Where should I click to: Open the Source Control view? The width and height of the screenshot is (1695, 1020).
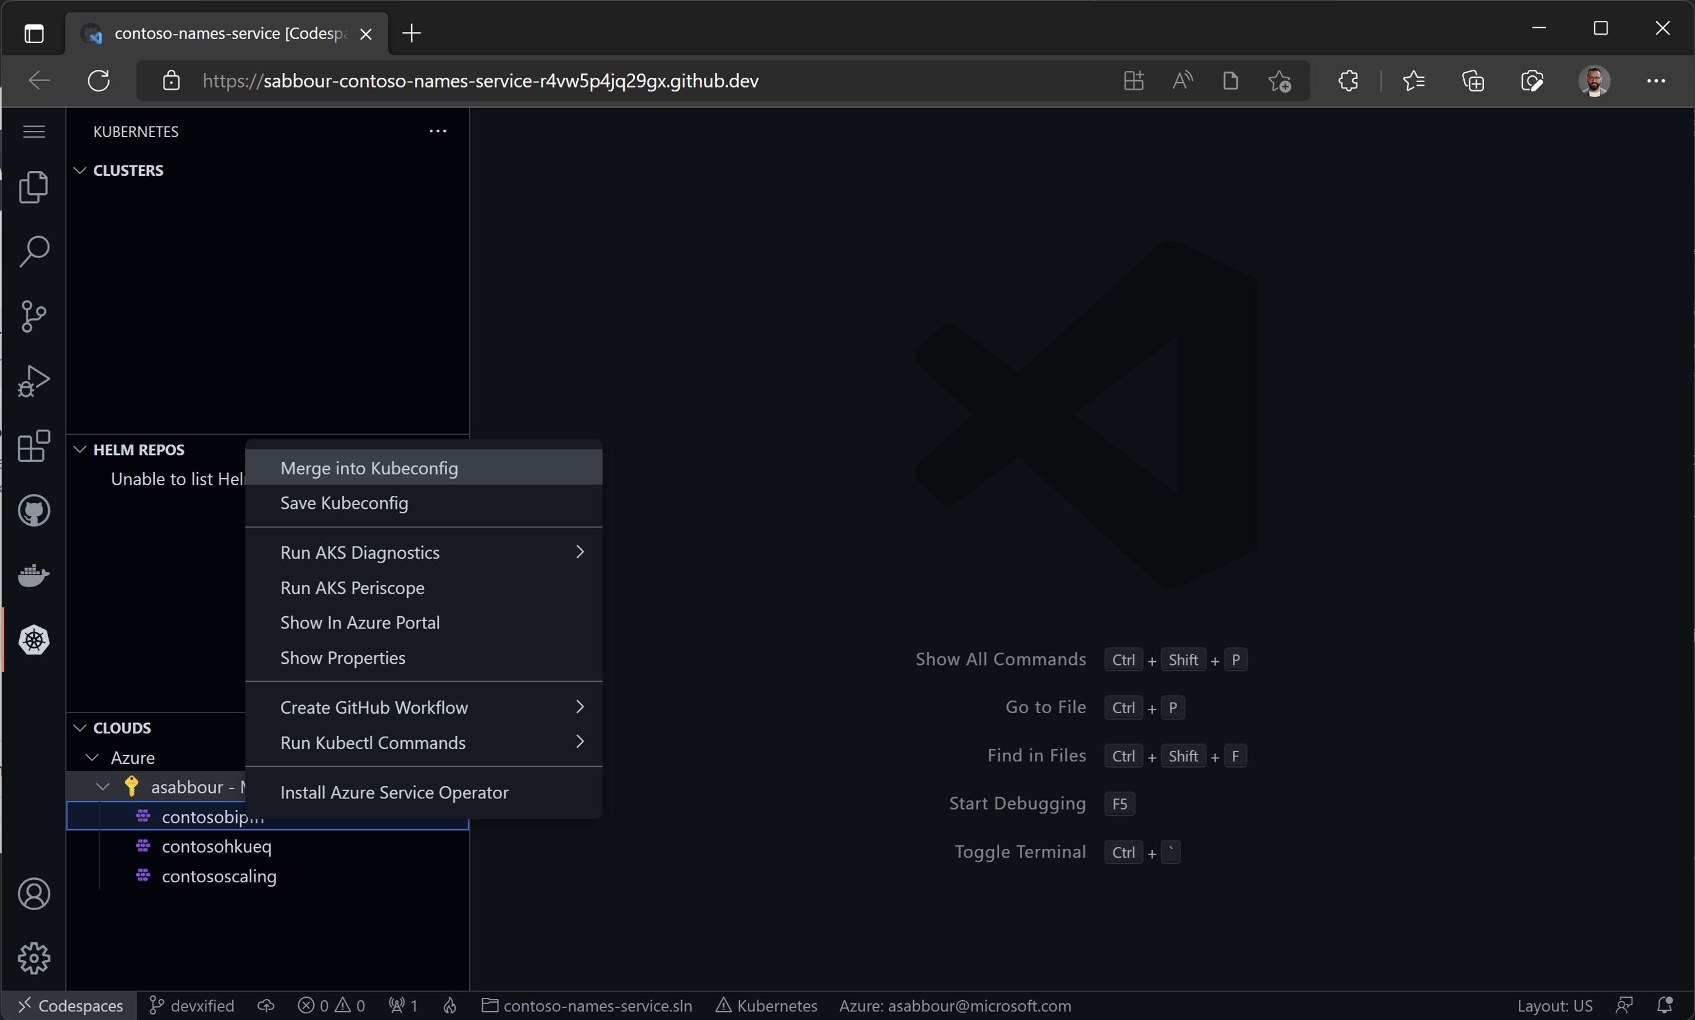[x=34, y=316]
